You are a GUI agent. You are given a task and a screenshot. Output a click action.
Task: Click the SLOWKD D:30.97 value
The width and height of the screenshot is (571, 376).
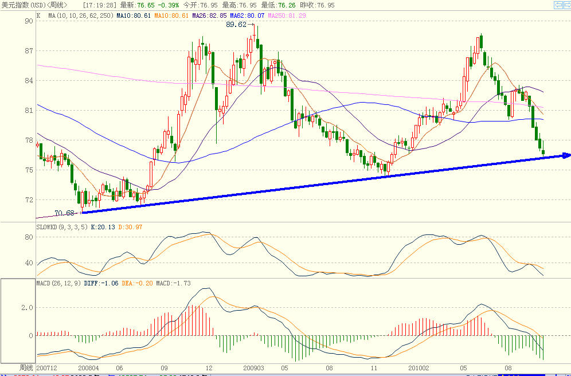coord(130,227)
